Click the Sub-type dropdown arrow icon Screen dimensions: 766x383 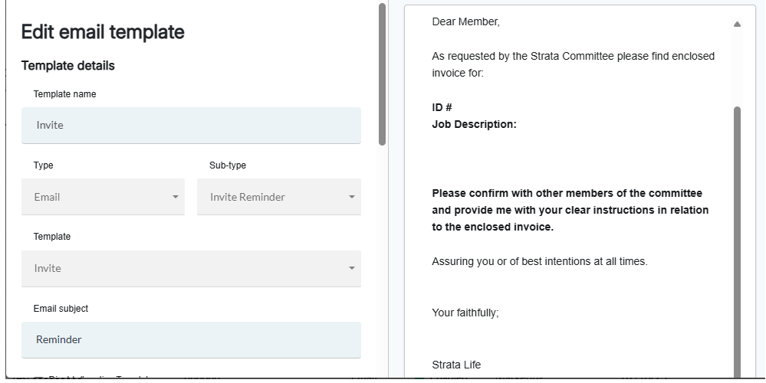[352, 197]
